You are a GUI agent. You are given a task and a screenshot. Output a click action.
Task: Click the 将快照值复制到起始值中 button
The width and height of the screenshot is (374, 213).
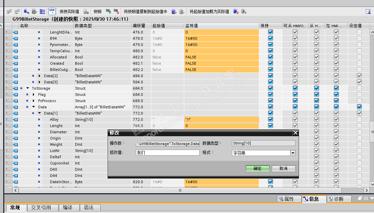coord(145,11)
